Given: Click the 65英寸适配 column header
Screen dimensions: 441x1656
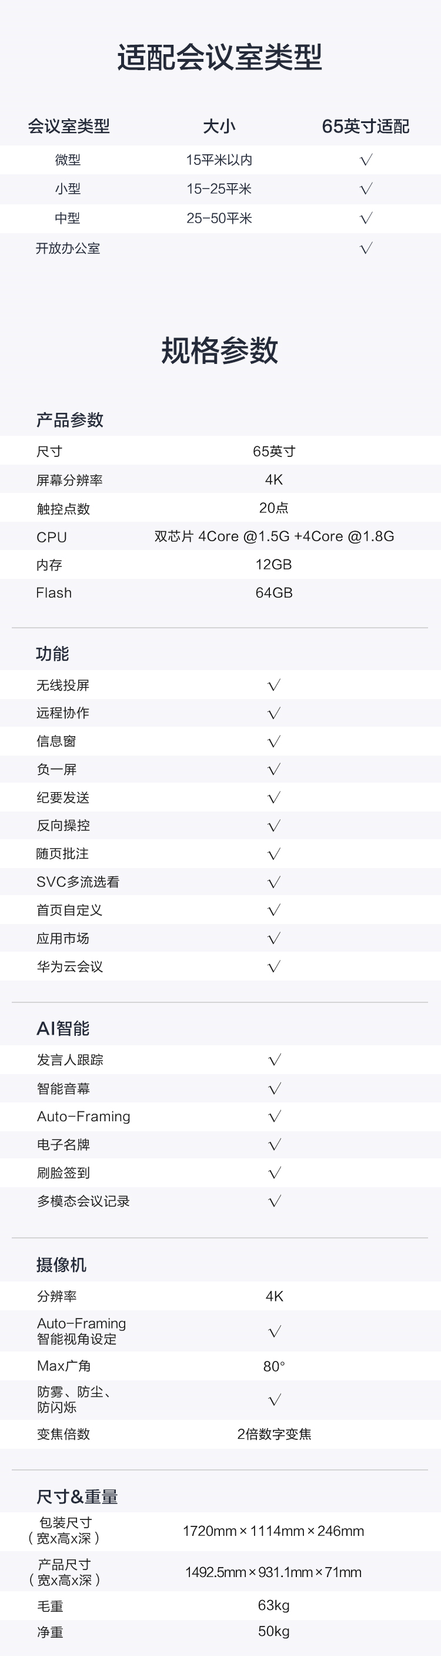Looking at the screenshot, I should tap(365, 127).
